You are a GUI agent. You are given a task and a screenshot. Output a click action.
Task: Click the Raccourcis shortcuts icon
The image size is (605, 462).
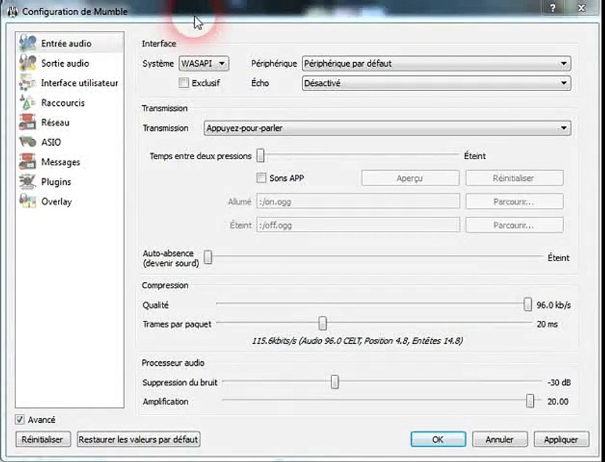tap(28, 103)
